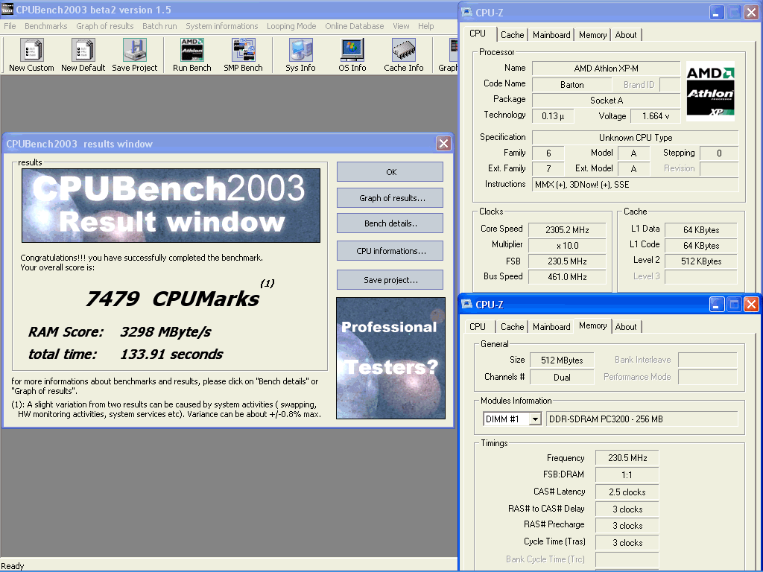Click the FSB:DRAM ratio value 1:1
763x572 pixels.
tap(627, 475)
